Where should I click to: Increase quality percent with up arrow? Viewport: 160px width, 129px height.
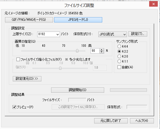tap(101, 50)
